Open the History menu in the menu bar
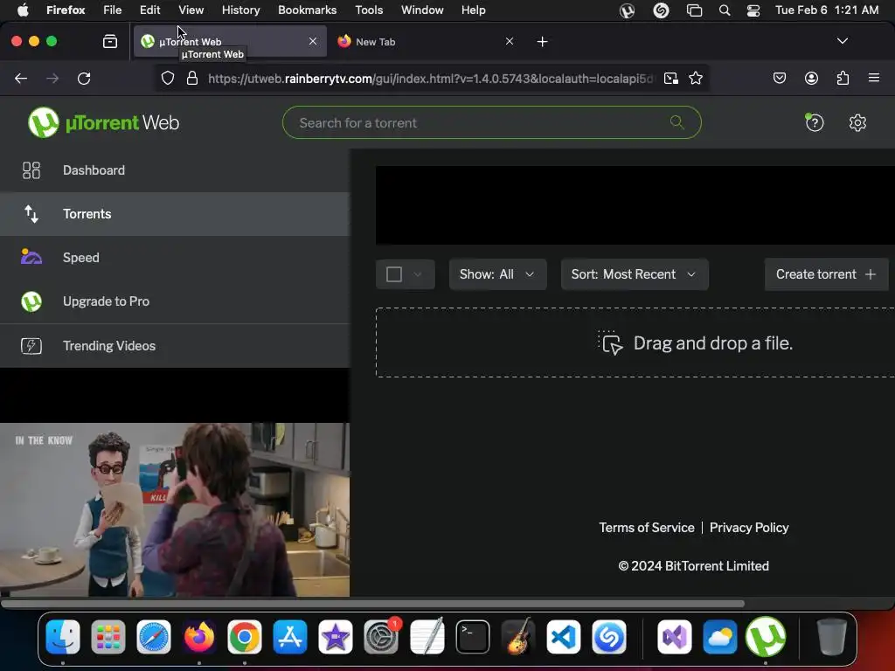Screen dimensions: 895x671 (241, 10)
